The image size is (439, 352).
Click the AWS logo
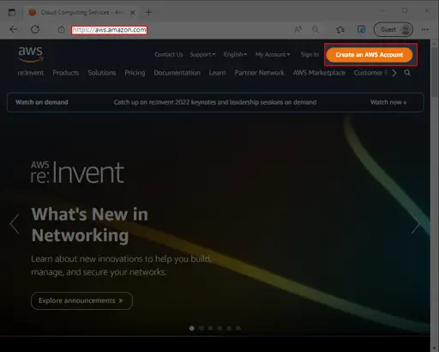(31, 54)
